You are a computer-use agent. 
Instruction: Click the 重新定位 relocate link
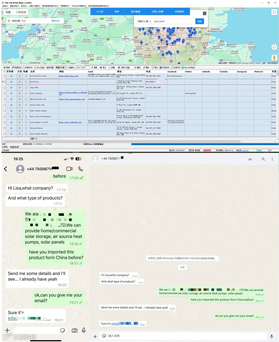(56, 21)
